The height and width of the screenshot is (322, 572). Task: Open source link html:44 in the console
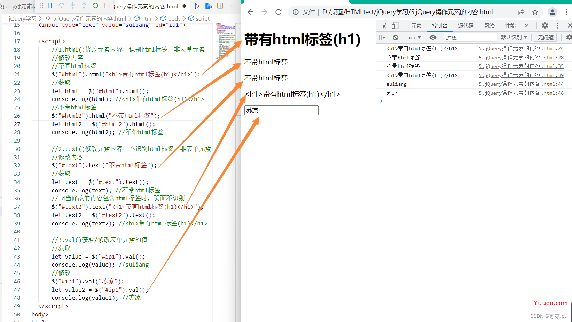point(521,84)
